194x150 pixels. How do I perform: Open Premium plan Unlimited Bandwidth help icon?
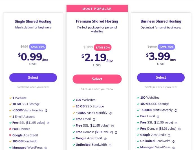[110, 145]
